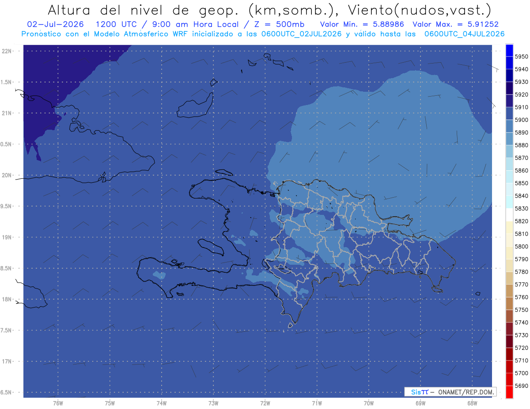The image size is (530, 409).
Task: Click the "19N" latitude label
Action: 8,237
